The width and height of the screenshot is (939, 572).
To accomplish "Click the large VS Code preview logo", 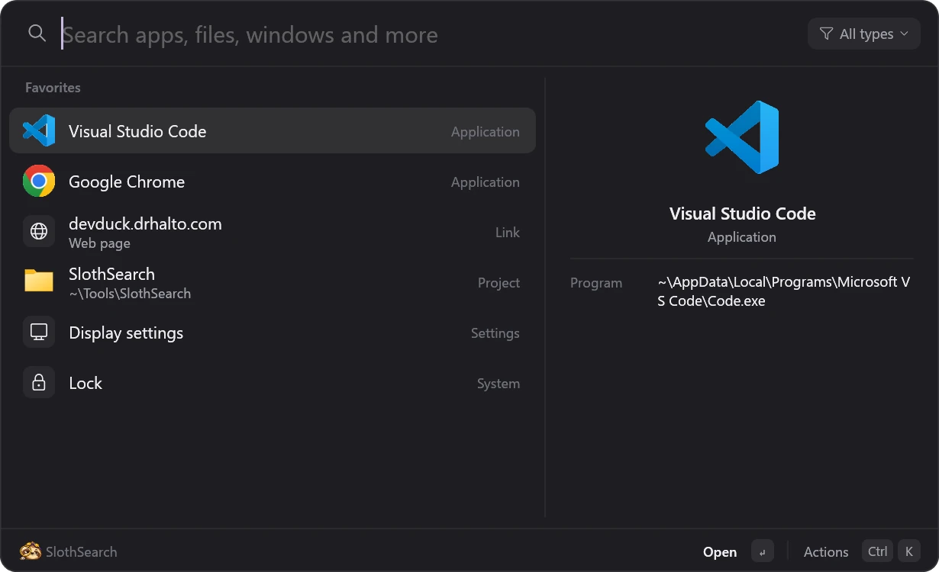I will [742, 137].
